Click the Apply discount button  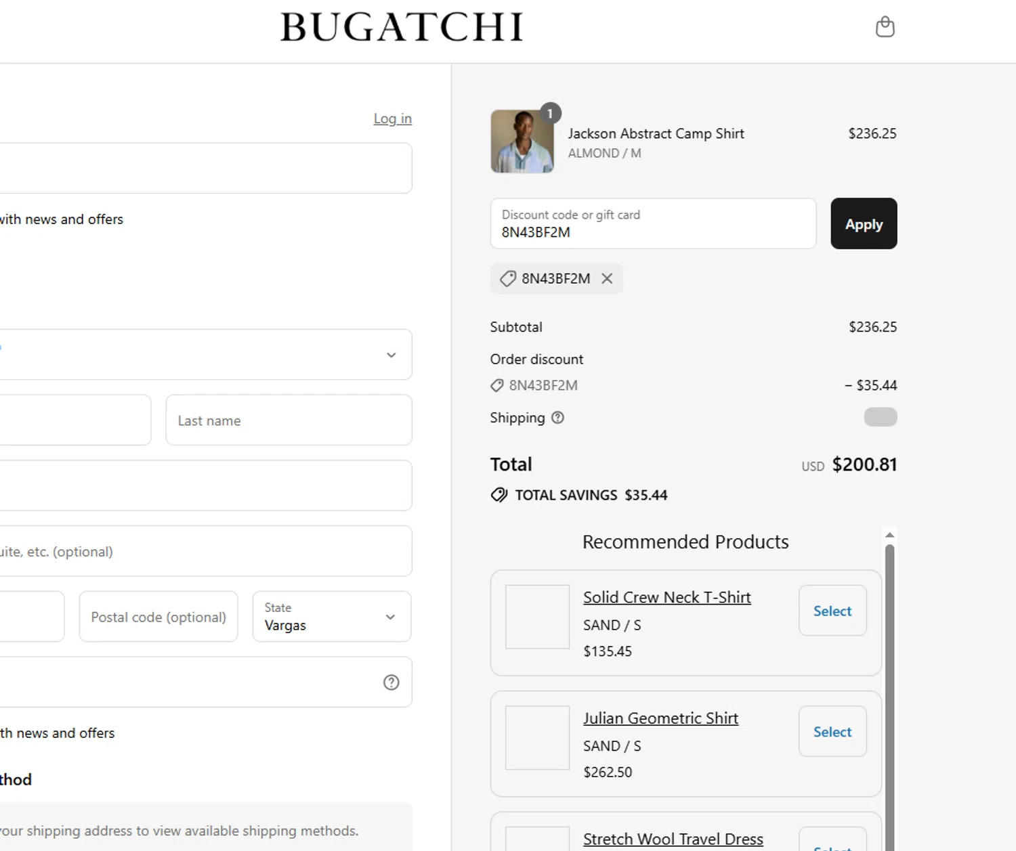[864, 223]
